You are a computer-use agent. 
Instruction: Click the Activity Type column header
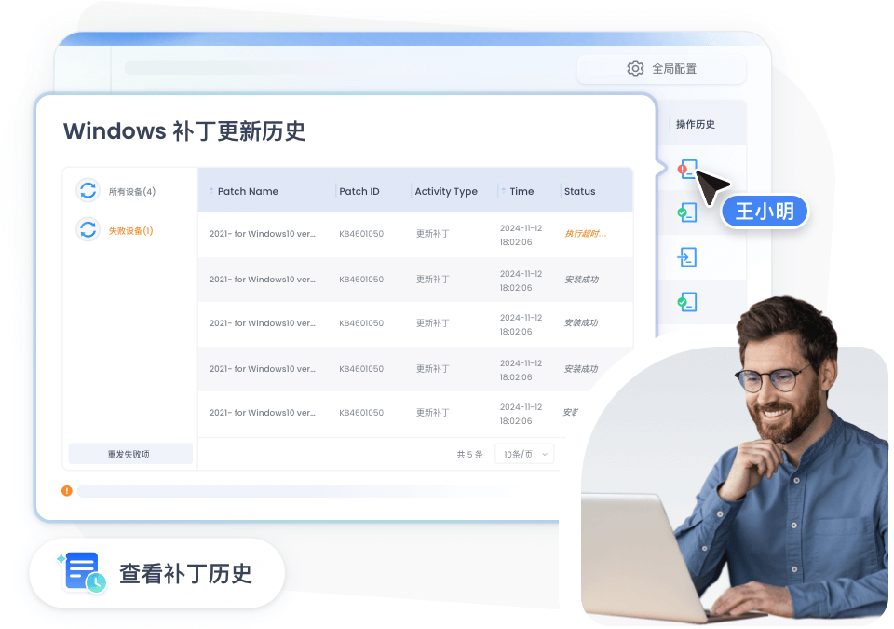(x=445, y=191)
